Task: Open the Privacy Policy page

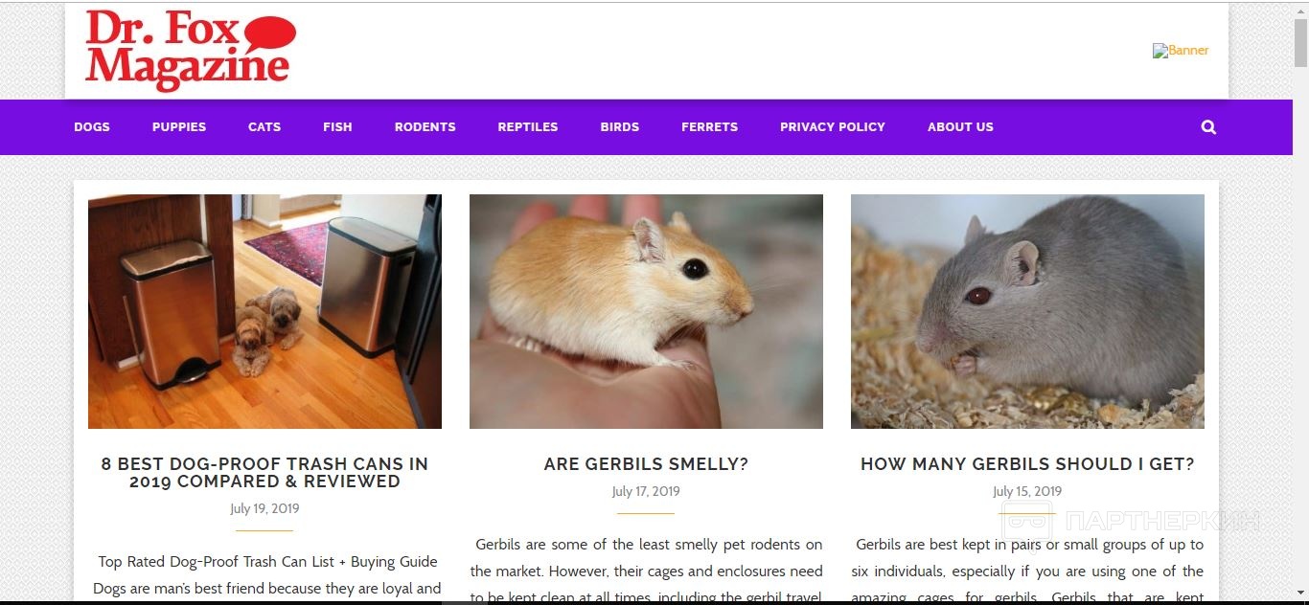Action: click(833, 127)
